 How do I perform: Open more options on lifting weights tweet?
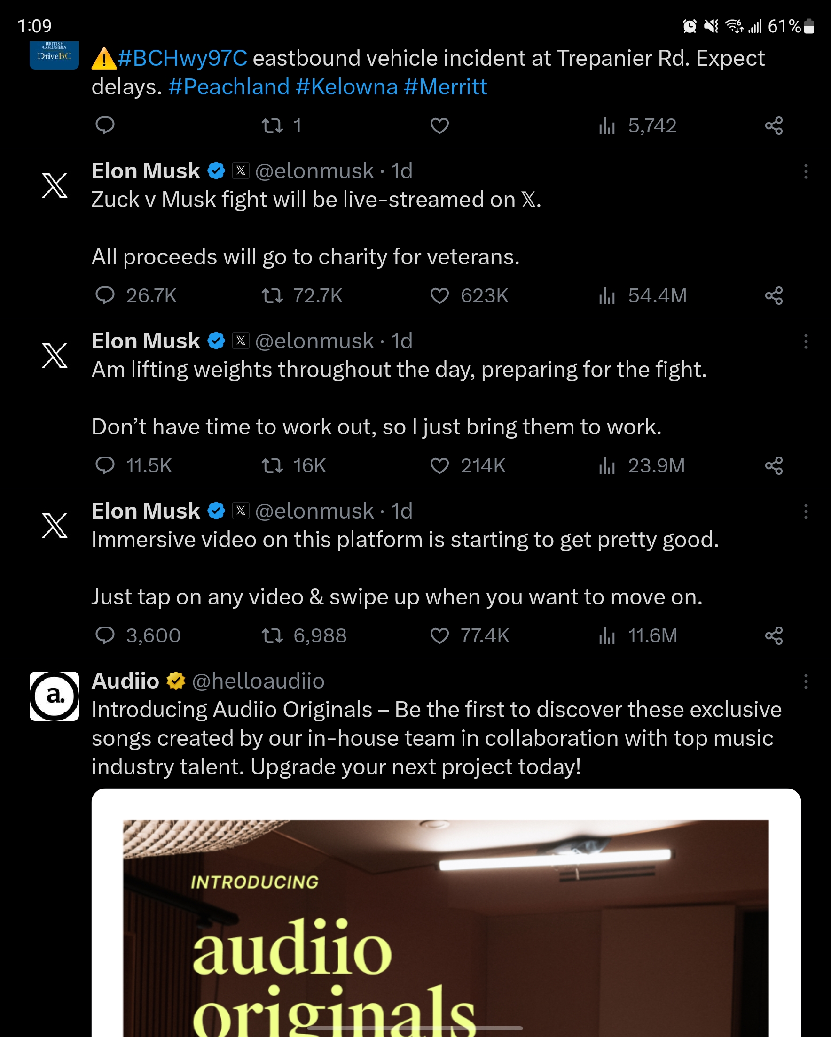click(x=806, y=341)
